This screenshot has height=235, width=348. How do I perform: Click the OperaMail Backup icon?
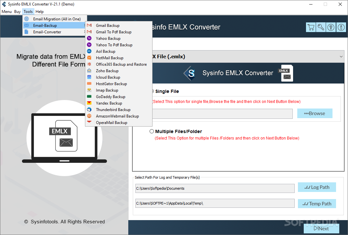(x=89, y=122)
